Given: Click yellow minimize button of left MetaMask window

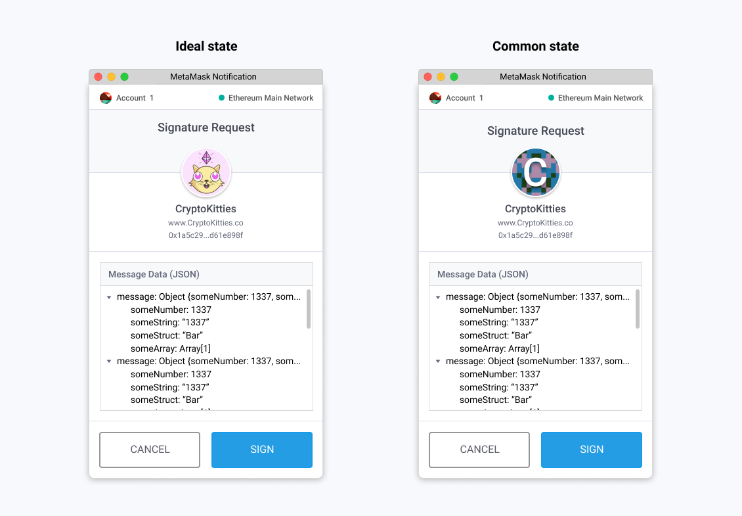Looking at the screenshot, I should (x=111, y=77).
